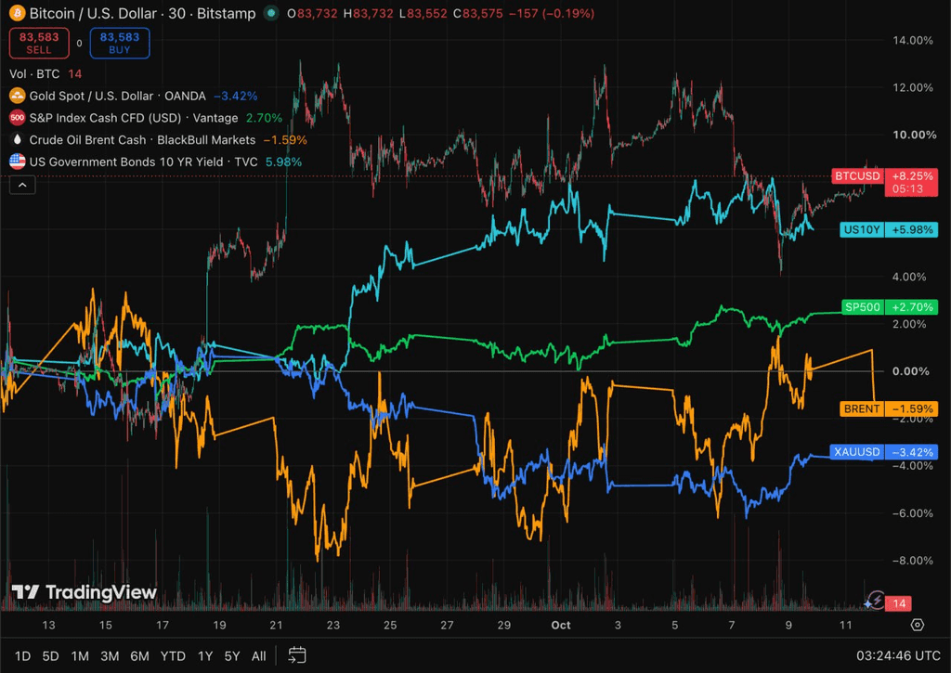This screenshot has height=673, width=951.
Task: Select the 5Y time range
Action: coord(232,656)
